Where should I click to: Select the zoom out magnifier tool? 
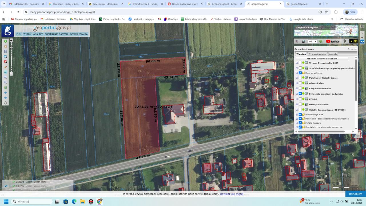point(5,82)
